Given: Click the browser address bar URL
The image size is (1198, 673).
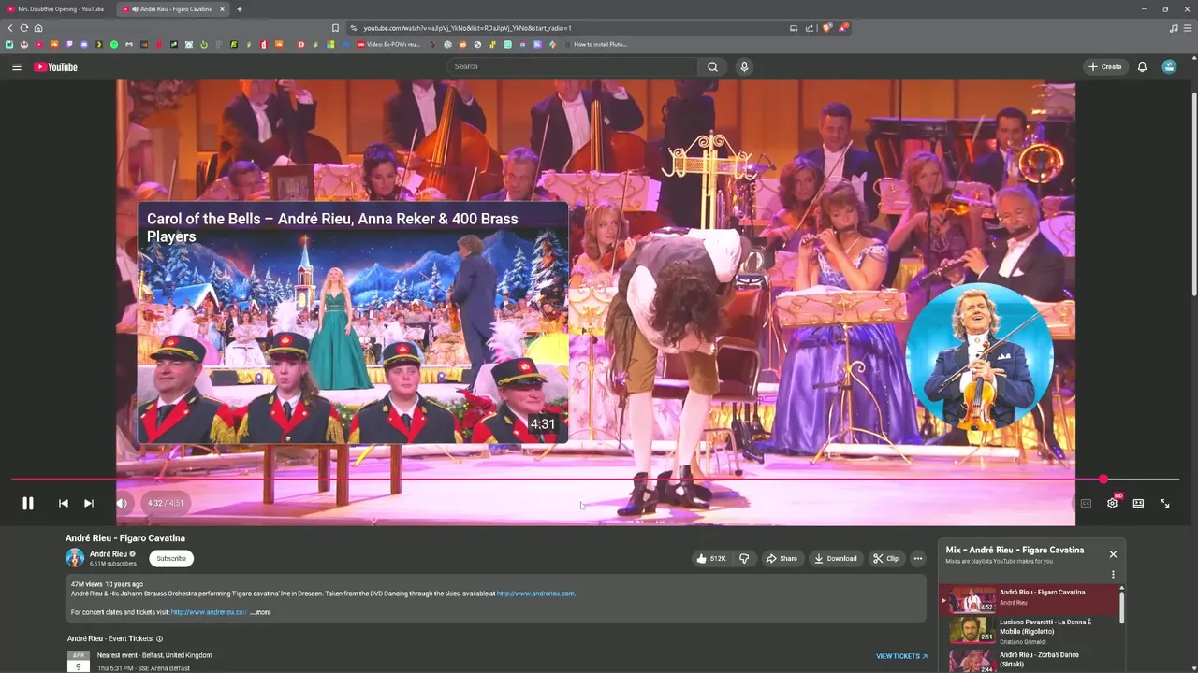Looking at the screenshot, I should pos(468,28).
